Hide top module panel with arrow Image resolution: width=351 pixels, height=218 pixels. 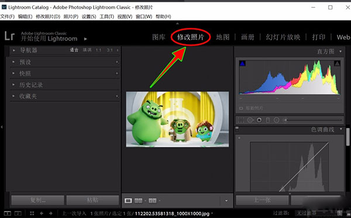click(177, 23)
